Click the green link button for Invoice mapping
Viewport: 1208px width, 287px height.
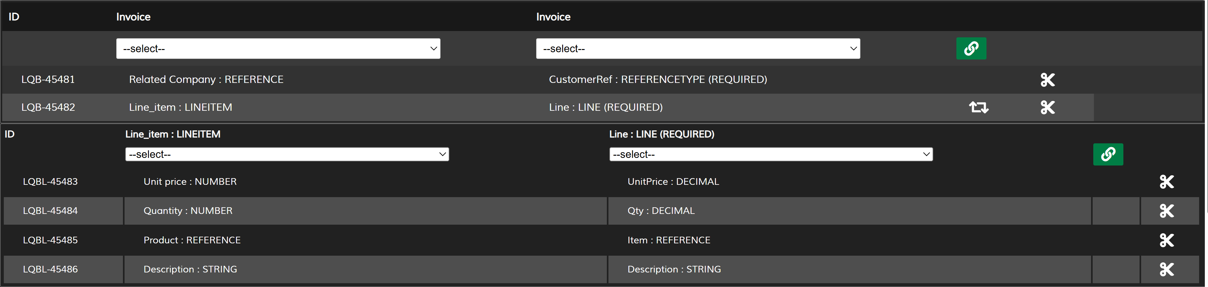click(971, 49)
